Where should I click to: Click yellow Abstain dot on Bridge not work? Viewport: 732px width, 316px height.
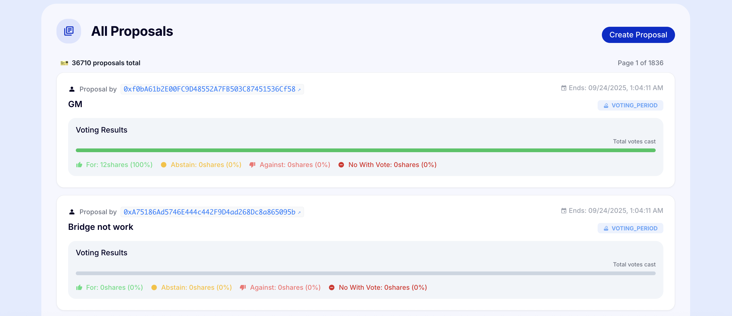coord(154,288)
